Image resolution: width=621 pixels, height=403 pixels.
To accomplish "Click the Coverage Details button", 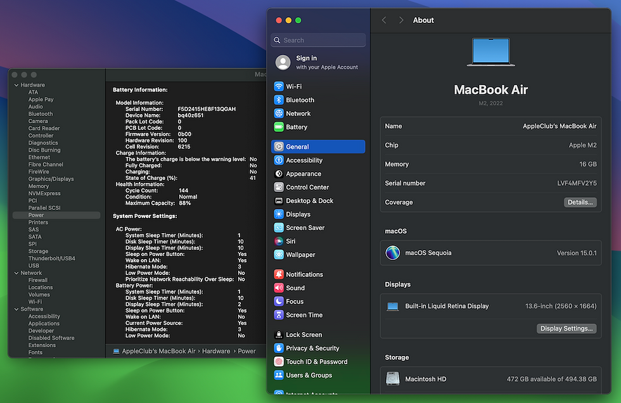I will click(580, 202).
